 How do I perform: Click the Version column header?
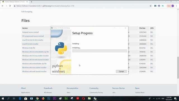coord(25,28)
